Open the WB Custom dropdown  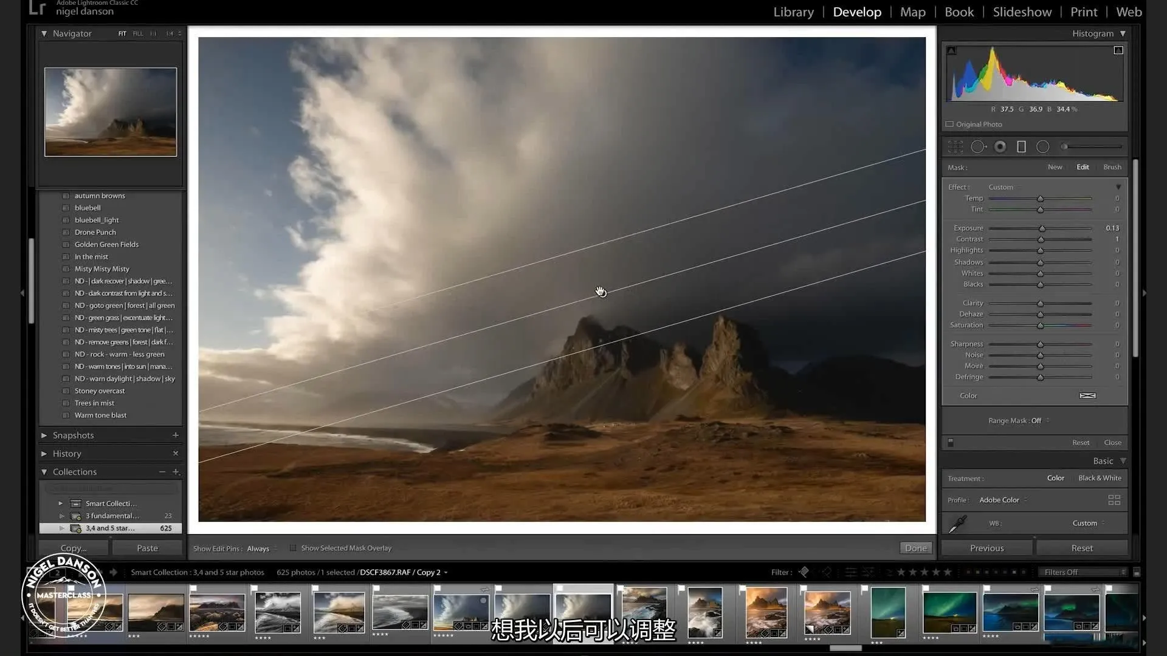click(x=1089, y=523)
